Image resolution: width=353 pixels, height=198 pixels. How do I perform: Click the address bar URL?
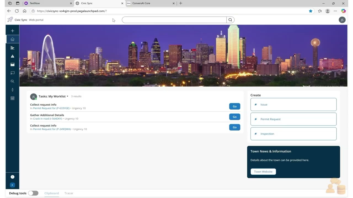tap(72, 11)
